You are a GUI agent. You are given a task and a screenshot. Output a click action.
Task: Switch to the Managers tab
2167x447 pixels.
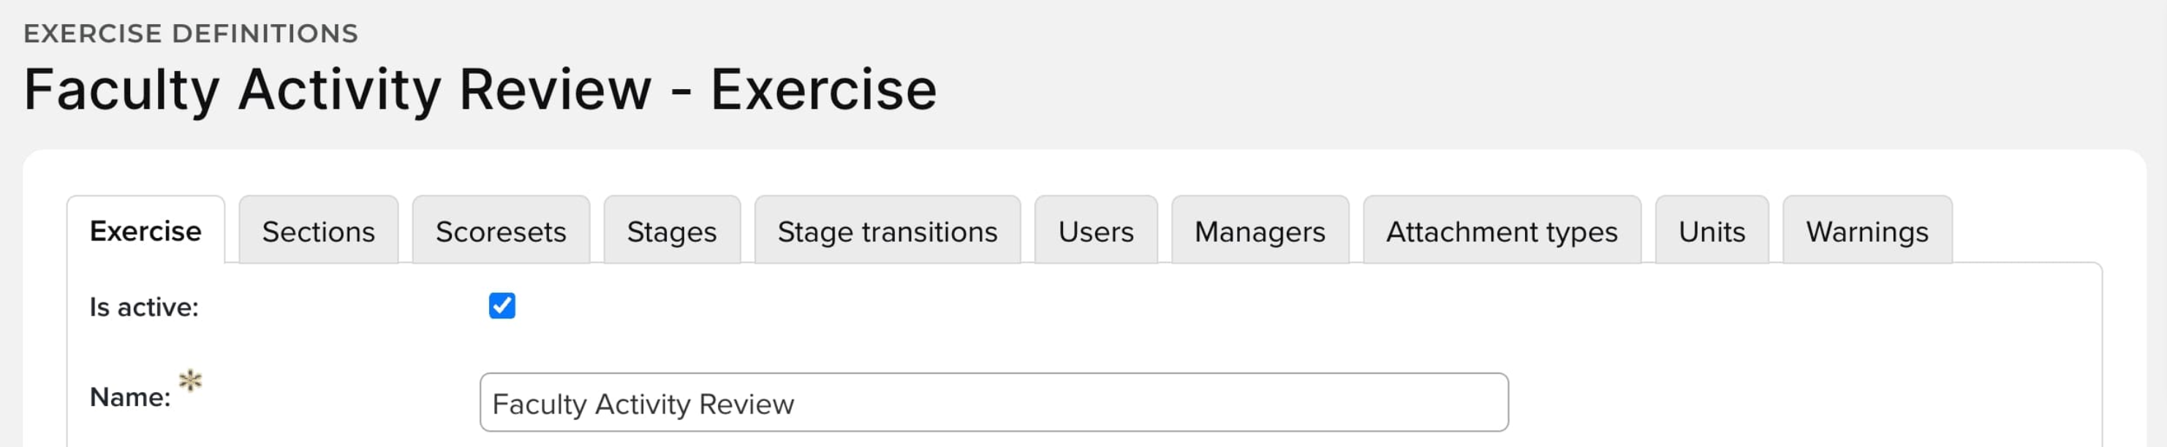(1259, 231)
